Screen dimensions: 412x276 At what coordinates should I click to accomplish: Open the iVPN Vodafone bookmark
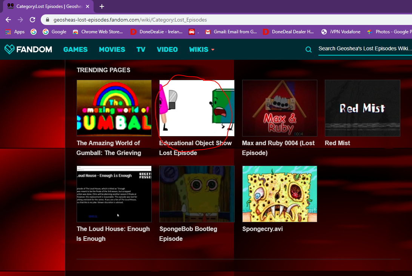[x=341, y=32]
